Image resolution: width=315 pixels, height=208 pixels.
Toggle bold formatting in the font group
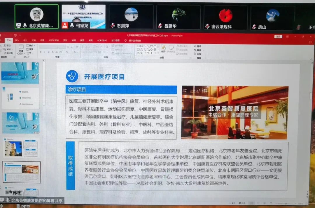coord(41,52)
